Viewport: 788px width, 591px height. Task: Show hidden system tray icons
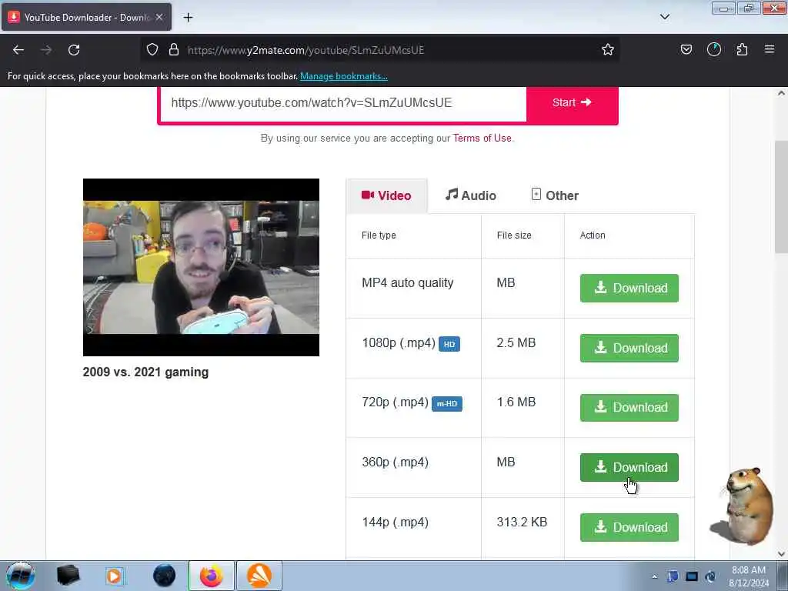coord(654,577)
